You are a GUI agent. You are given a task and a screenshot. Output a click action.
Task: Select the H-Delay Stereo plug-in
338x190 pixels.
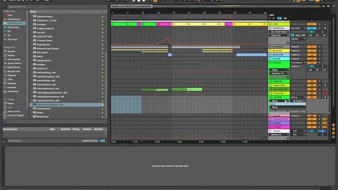point(44,41)
